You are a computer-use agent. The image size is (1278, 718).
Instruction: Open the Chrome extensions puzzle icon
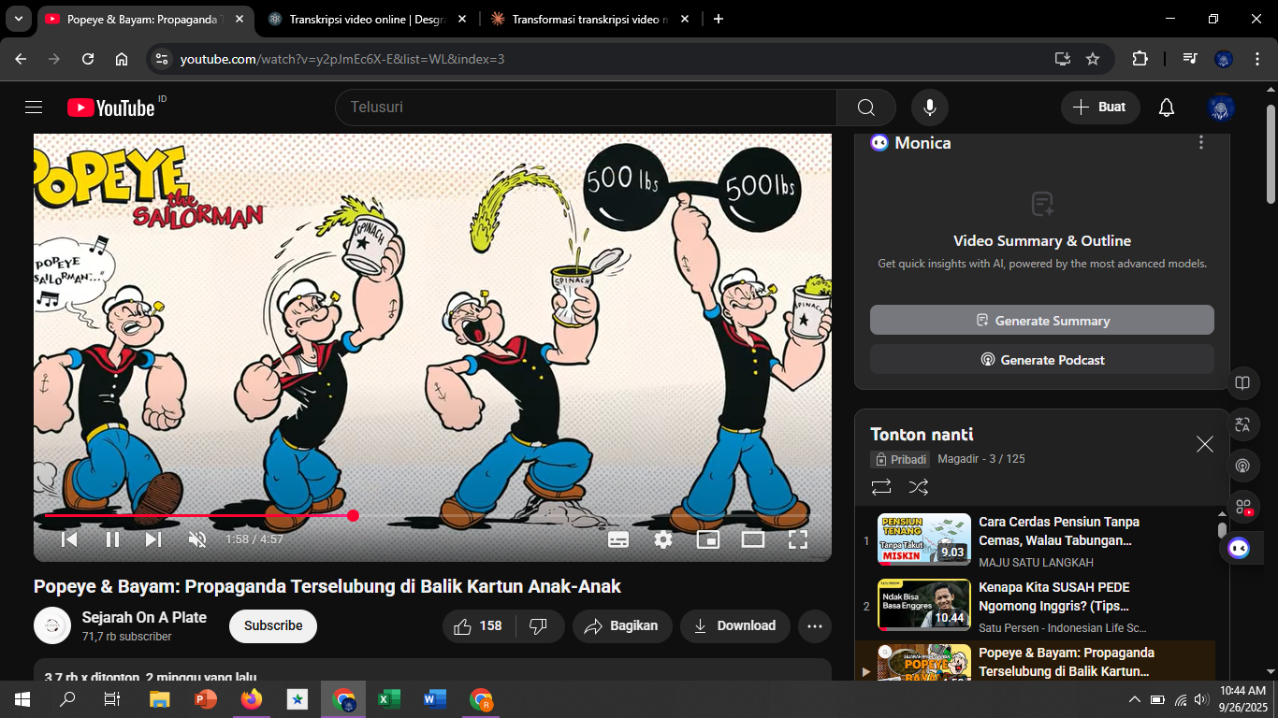[x=1140, y=59]
